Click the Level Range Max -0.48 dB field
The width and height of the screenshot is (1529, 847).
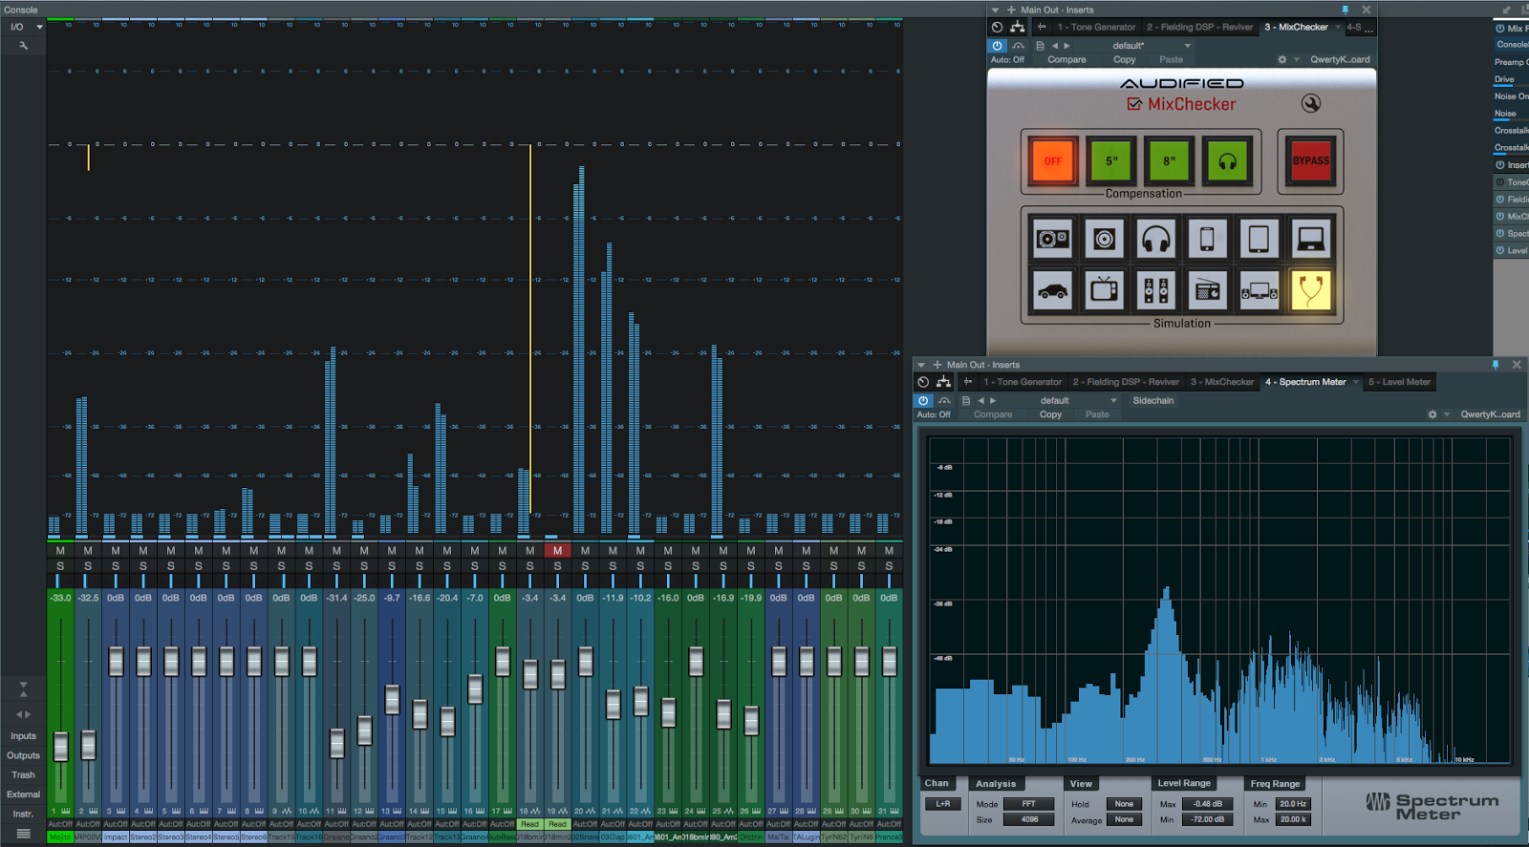click(x=1207, y=804)
